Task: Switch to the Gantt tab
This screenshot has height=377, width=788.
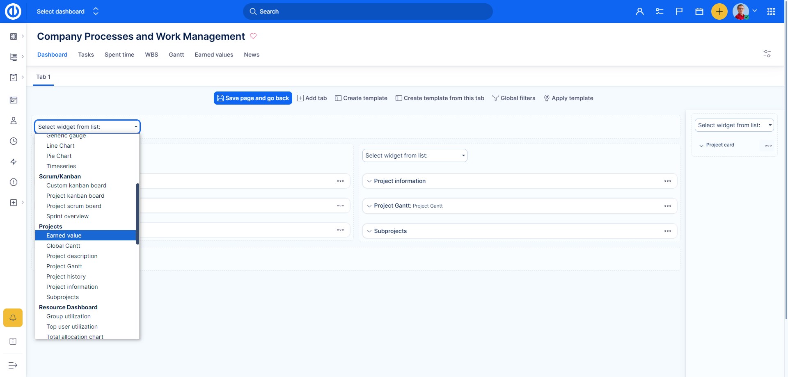Action: tap(176, 55)
